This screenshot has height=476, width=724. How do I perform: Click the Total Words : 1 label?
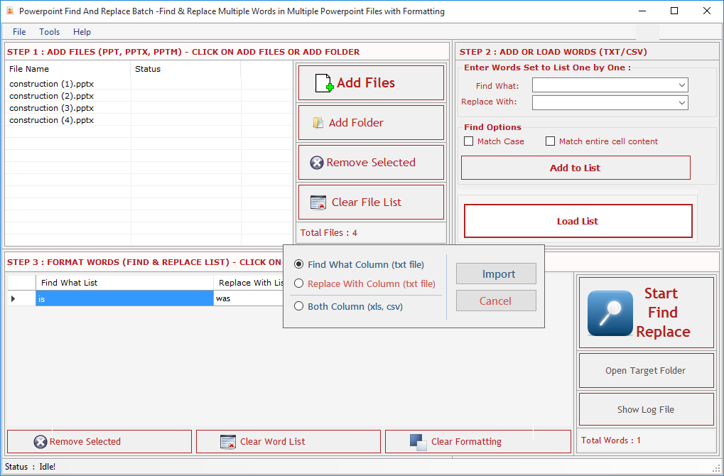(x=610, y=440)
